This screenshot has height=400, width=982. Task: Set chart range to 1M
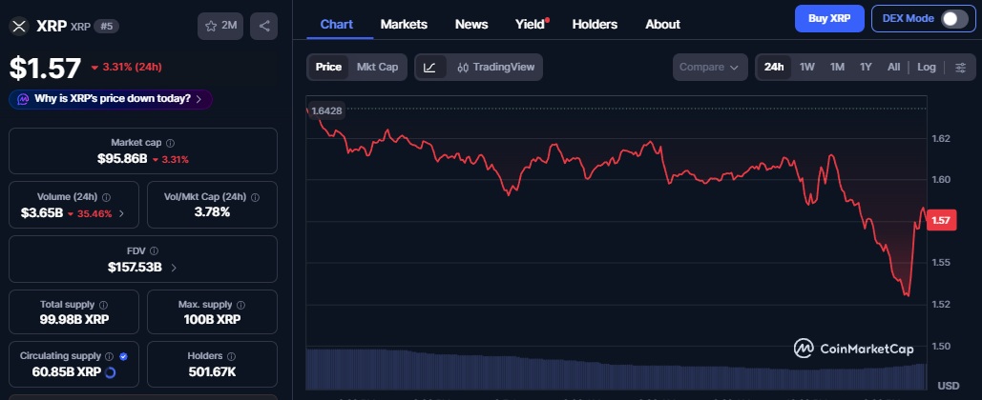pos(837,67)
